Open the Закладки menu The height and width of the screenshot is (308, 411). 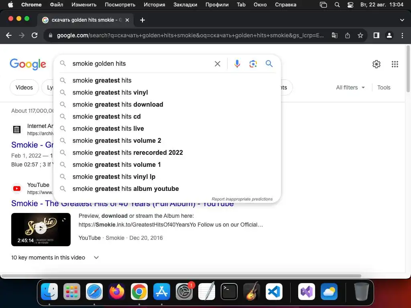pos(185,5)
